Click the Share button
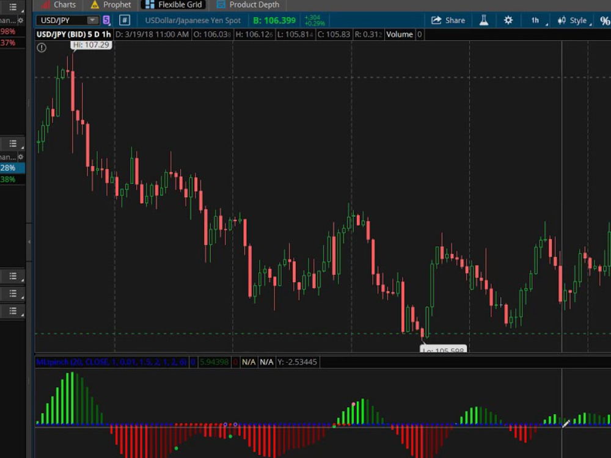Viewport: 611px width, 458px height. pyautogui.click(x=448, y=20)
